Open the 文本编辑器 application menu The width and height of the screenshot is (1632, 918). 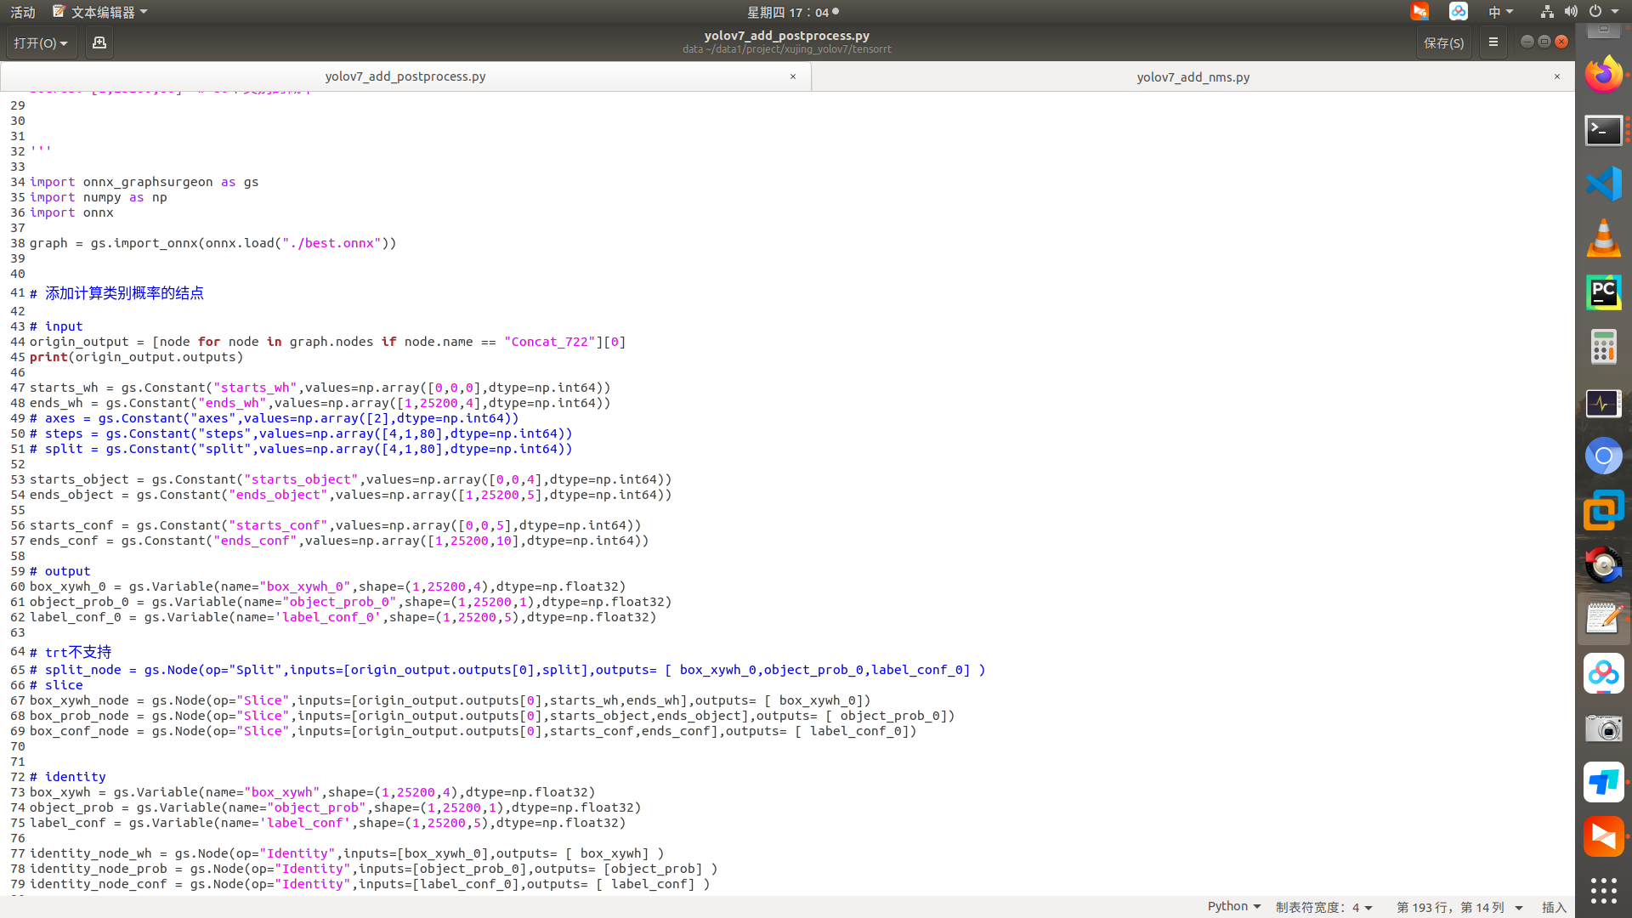pyautogui.click(x=101, y=11)
